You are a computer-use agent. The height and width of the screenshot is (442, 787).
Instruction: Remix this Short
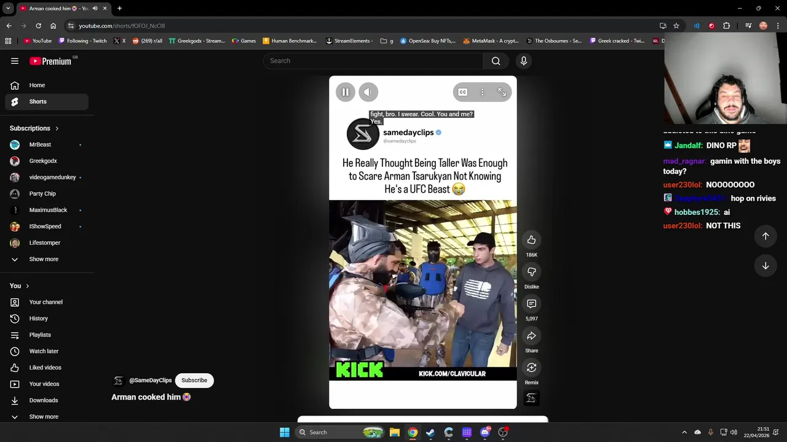pyautogui.click(x=531, y=368)
